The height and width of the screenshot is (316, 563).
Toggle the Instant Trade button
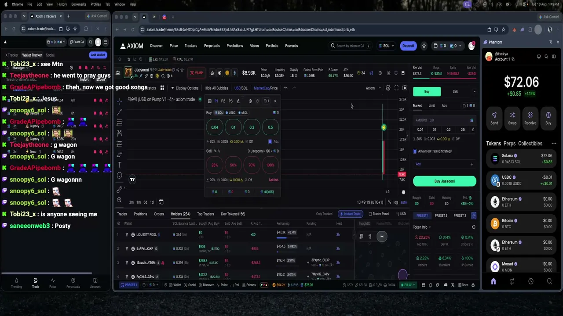coord(351,214)
